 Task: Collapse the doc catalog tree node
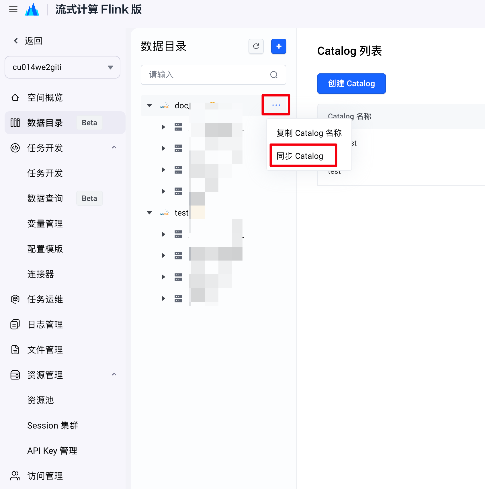point(149,105)
